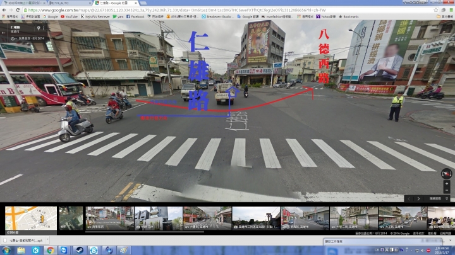Image resolution: width=455 pixels, height=255 pixels.
Task: Select the Google Maps tab
Action: (x=116, y=3)
